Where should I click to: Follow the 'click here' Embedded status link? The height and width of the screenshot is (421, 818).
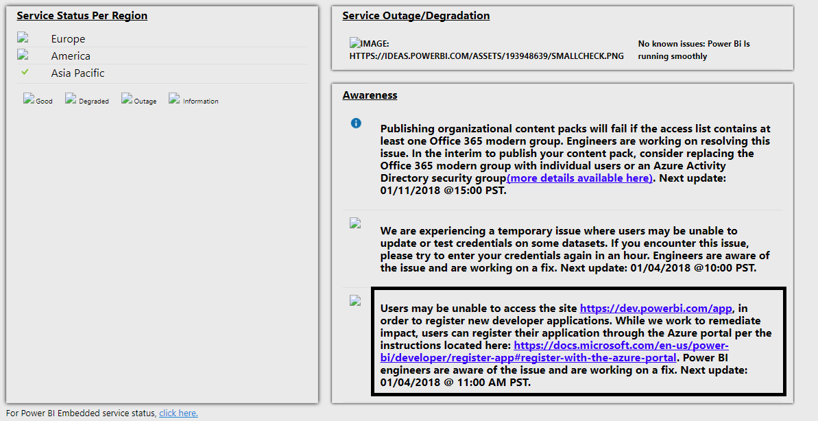tap(178, 413)
